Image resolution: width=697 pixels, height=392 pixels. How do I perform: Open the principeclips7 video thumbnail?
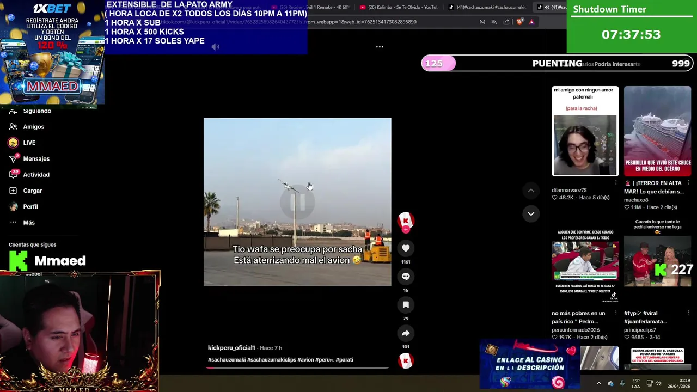coord(657,261)
